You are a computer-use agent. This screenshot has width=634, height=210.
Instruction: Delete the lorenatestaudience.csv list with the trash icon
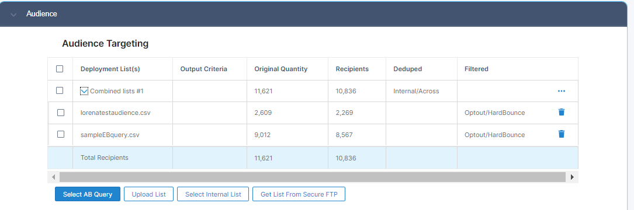point(561,112)
